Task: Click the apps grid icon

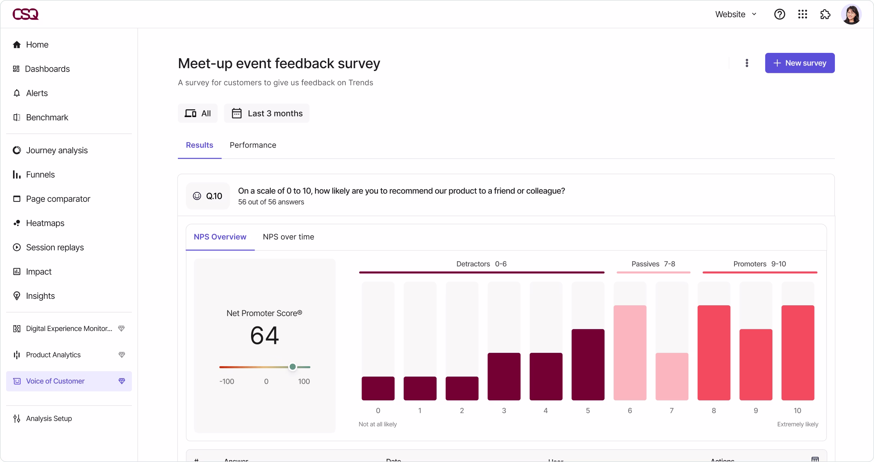Action: (x=802, y=14)
